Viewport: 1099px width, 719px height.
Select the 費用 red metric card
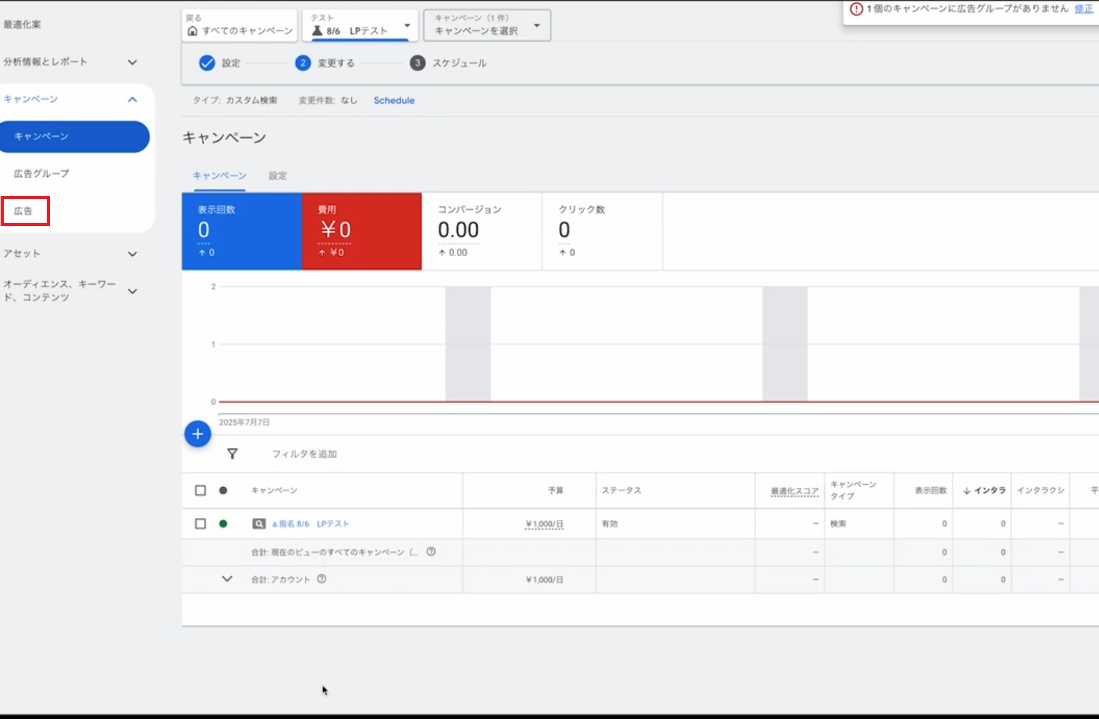[361, 231]
